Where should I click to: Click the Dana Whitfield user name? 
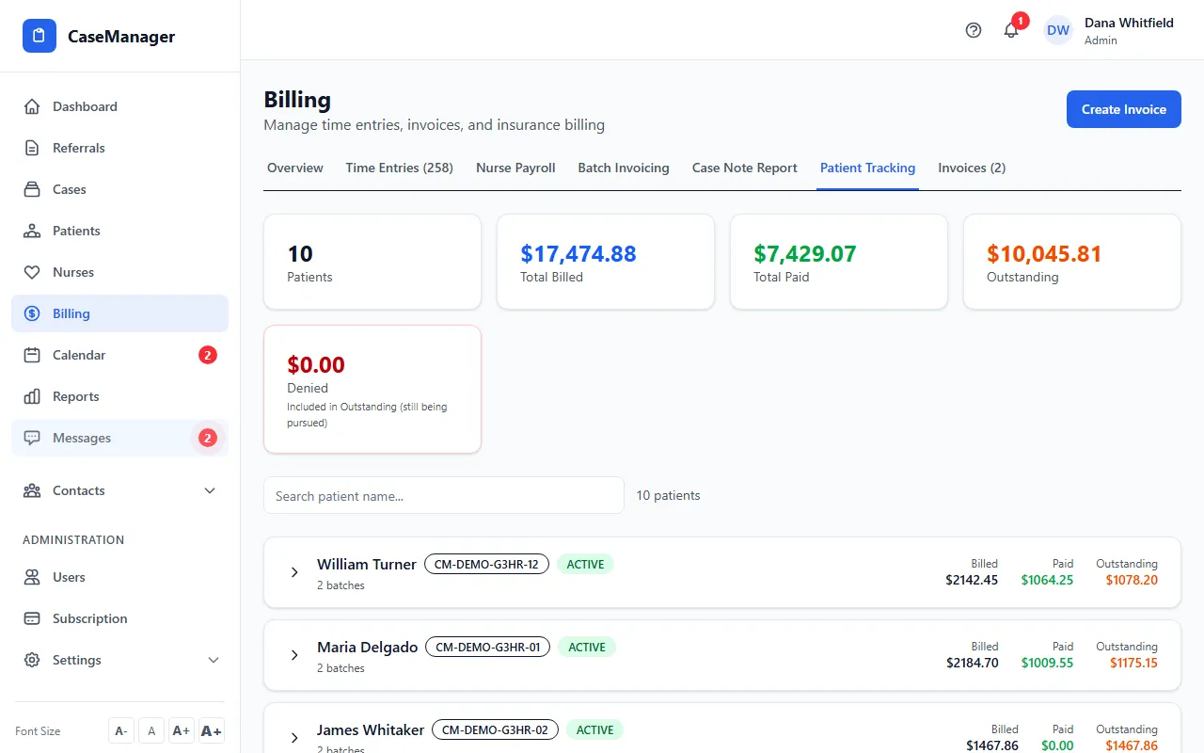coord(1129,23)
